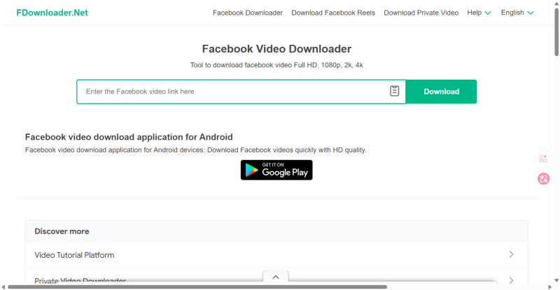
Task: Go to Download Facebook Reels
Action: [x=333, y=13]
